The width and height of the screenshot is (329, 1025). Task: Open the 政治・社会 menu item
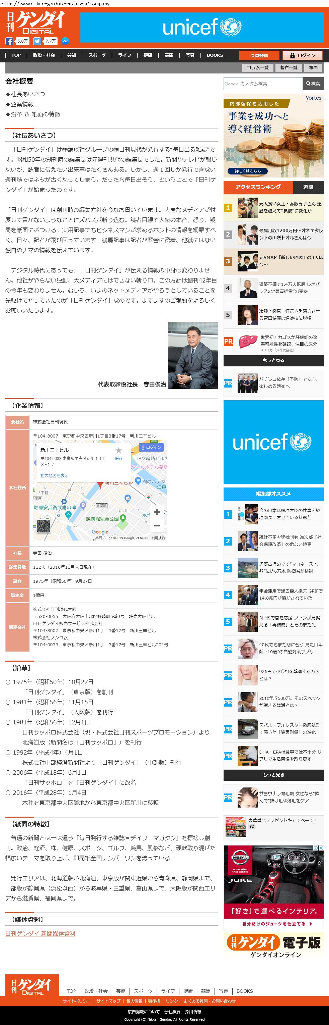pyautogui.click(x=44, y=55)
